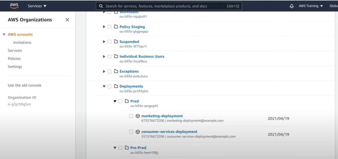Open Services in the sidebar
Image resolution: width=338 pixels, height=159 pixels.
(x=15, y=51)
